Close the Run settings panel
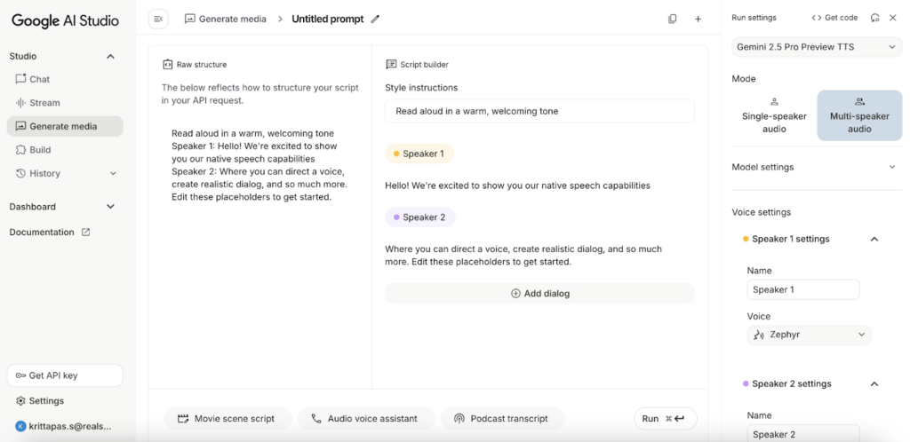 (x=893, y=18)
